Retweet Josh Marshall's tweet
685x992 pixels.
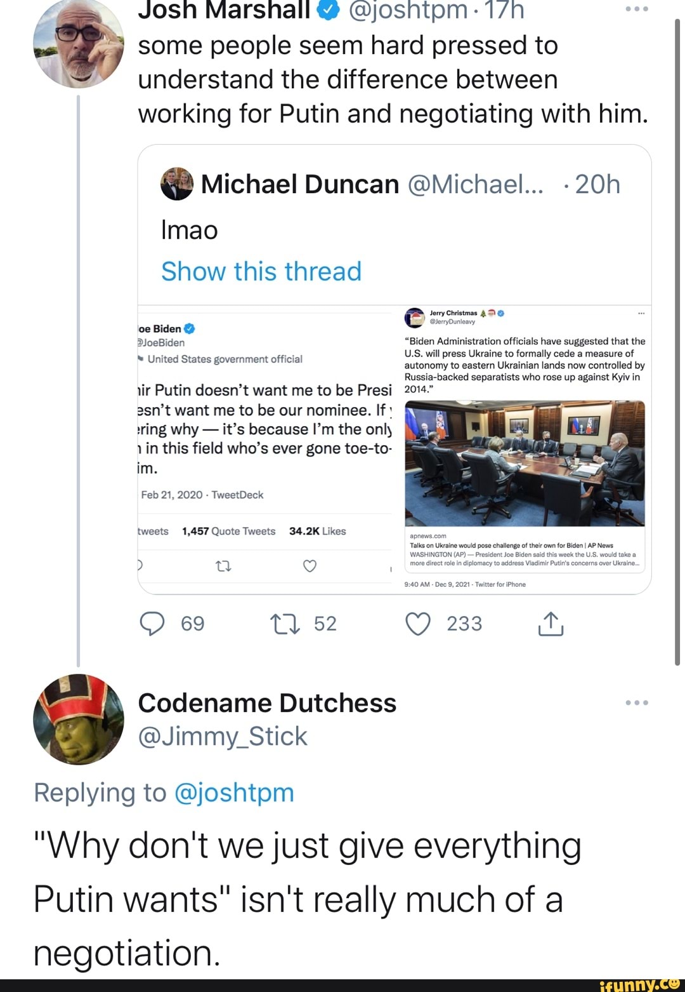click(285, 624)
